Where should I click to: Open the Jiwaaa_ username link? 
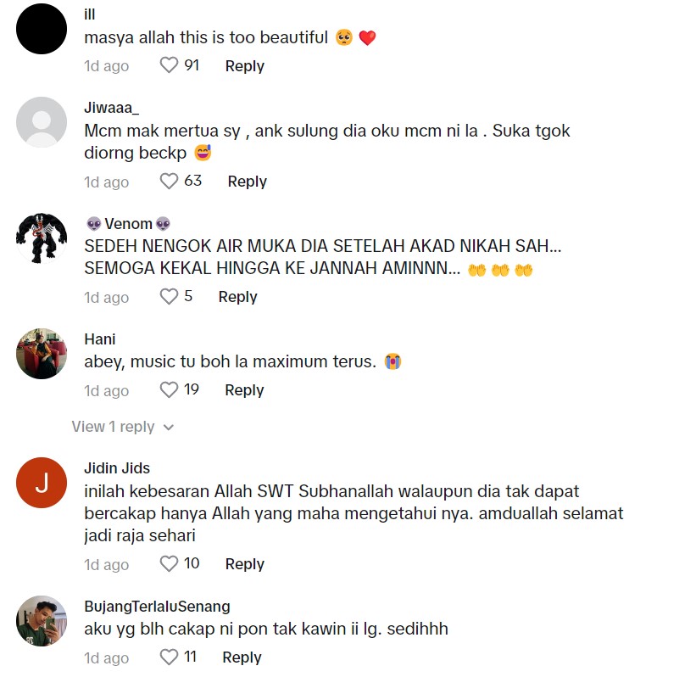[x=111, y=108]
